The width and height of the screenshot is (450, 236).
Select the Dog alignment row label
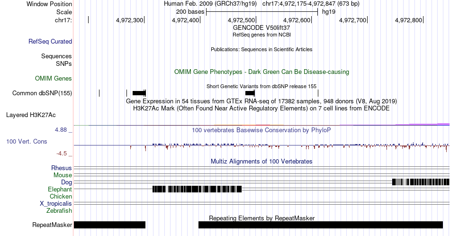tap(67, 182)
